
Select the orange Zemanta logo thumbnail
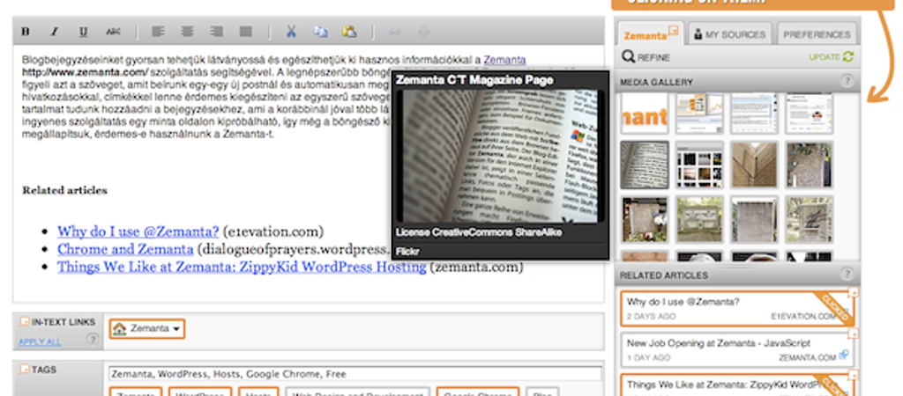645,114
